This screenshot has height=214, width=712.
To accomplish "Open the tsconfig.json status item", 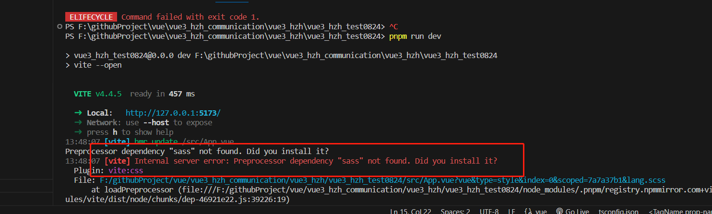I will 618,211.
